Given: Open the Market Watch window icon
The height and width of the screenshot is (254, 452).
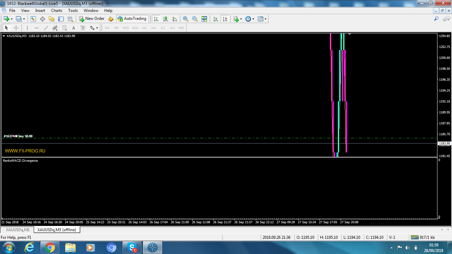Looking at the screenshot, I should coord(33,19).
